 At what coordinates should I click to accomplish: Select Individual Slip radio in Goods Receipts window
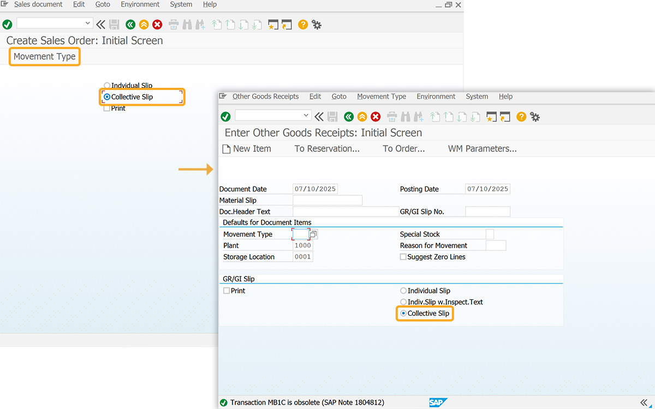coord(403,291)
